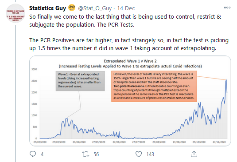Click the chart title Extrapolated Wave 1 v Wave 2

(x=130, y=61)
